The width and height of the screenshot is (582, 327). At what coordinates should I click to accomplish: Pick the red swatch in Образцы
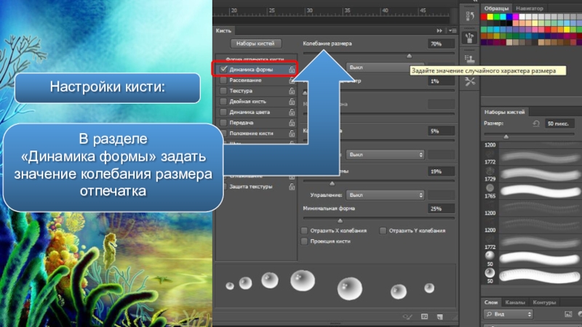[484, 17]
